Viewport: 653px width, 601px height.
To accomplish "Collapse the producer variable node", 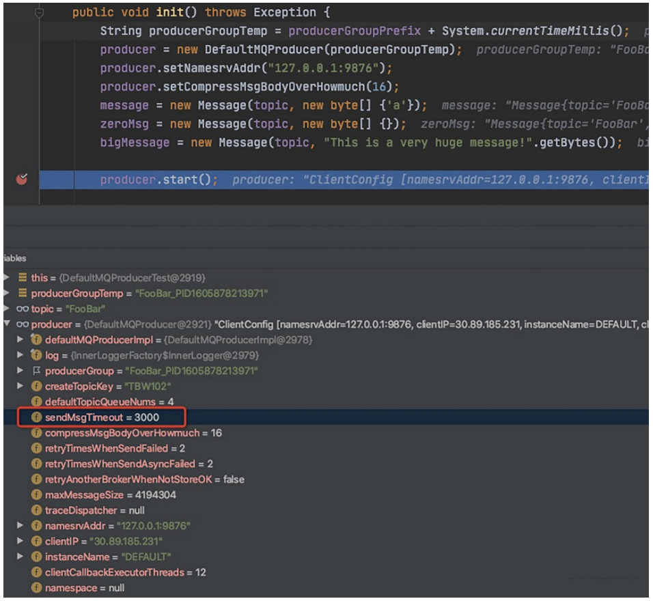I will [7, 323].
